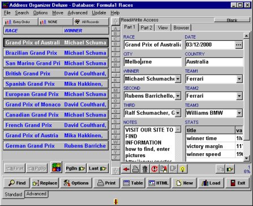Click the New button
253x206 pixels.
185,183
